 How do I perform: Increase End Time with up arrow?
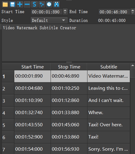[133, 10]
